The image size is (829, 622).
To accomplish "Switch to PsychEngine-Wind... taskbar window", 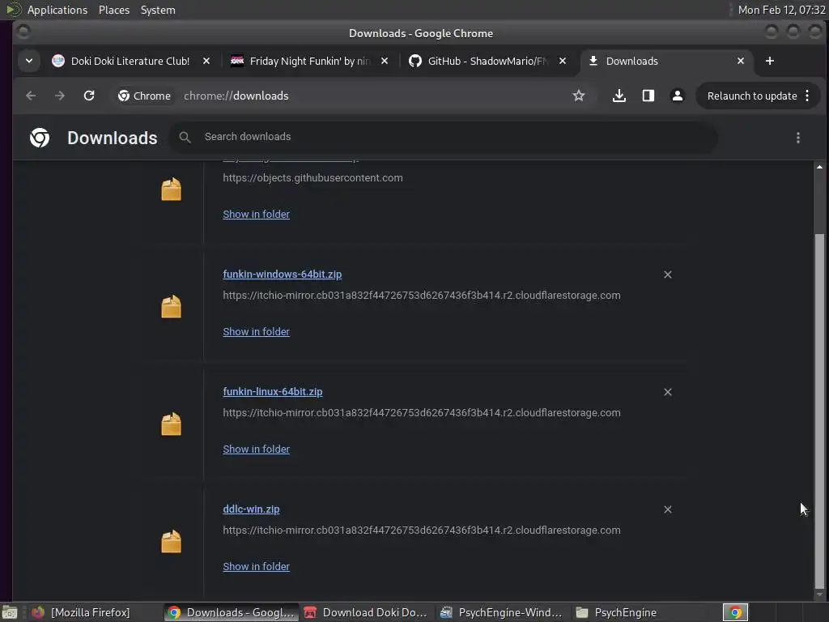I will [x=501, y=612].
